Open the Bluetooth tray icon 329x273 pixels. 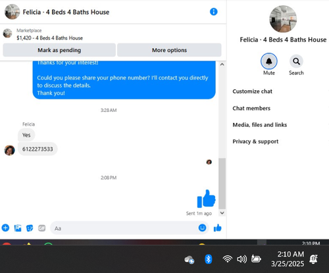[208, 259]
